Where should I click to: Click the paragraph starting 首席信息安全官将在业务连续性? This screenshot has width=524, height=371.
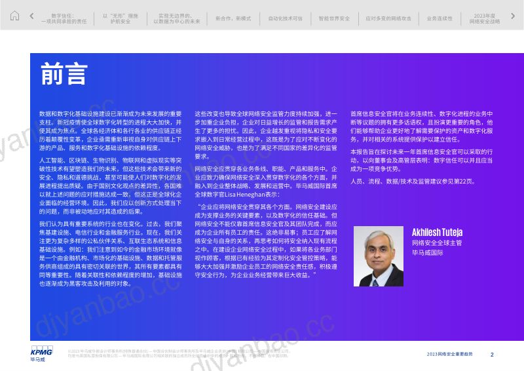[x=421, y=127]
